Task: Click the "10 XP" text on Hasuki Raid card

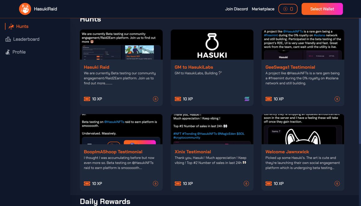Action: coord(97,99)
